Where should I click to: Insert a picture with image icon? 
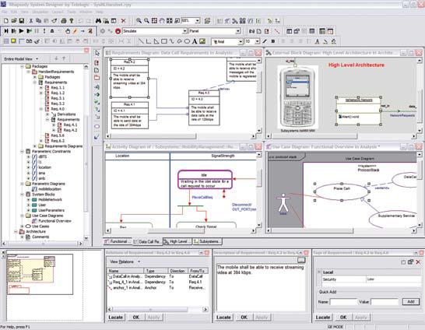point(202,41)
